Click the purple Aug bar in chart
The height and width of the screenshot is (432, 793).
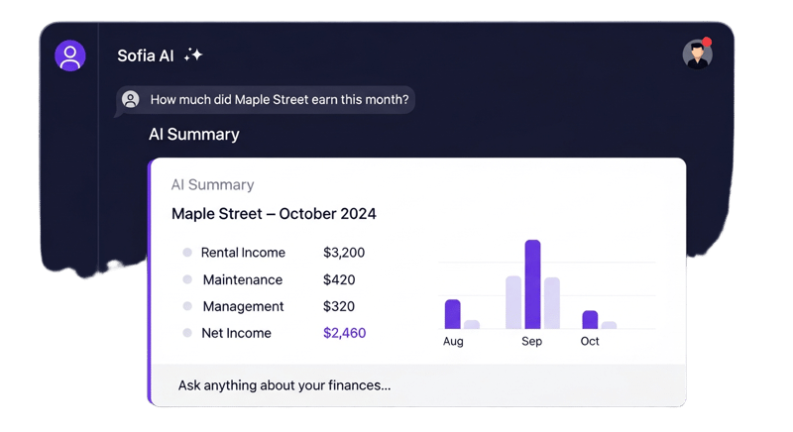tap(453, 314)
